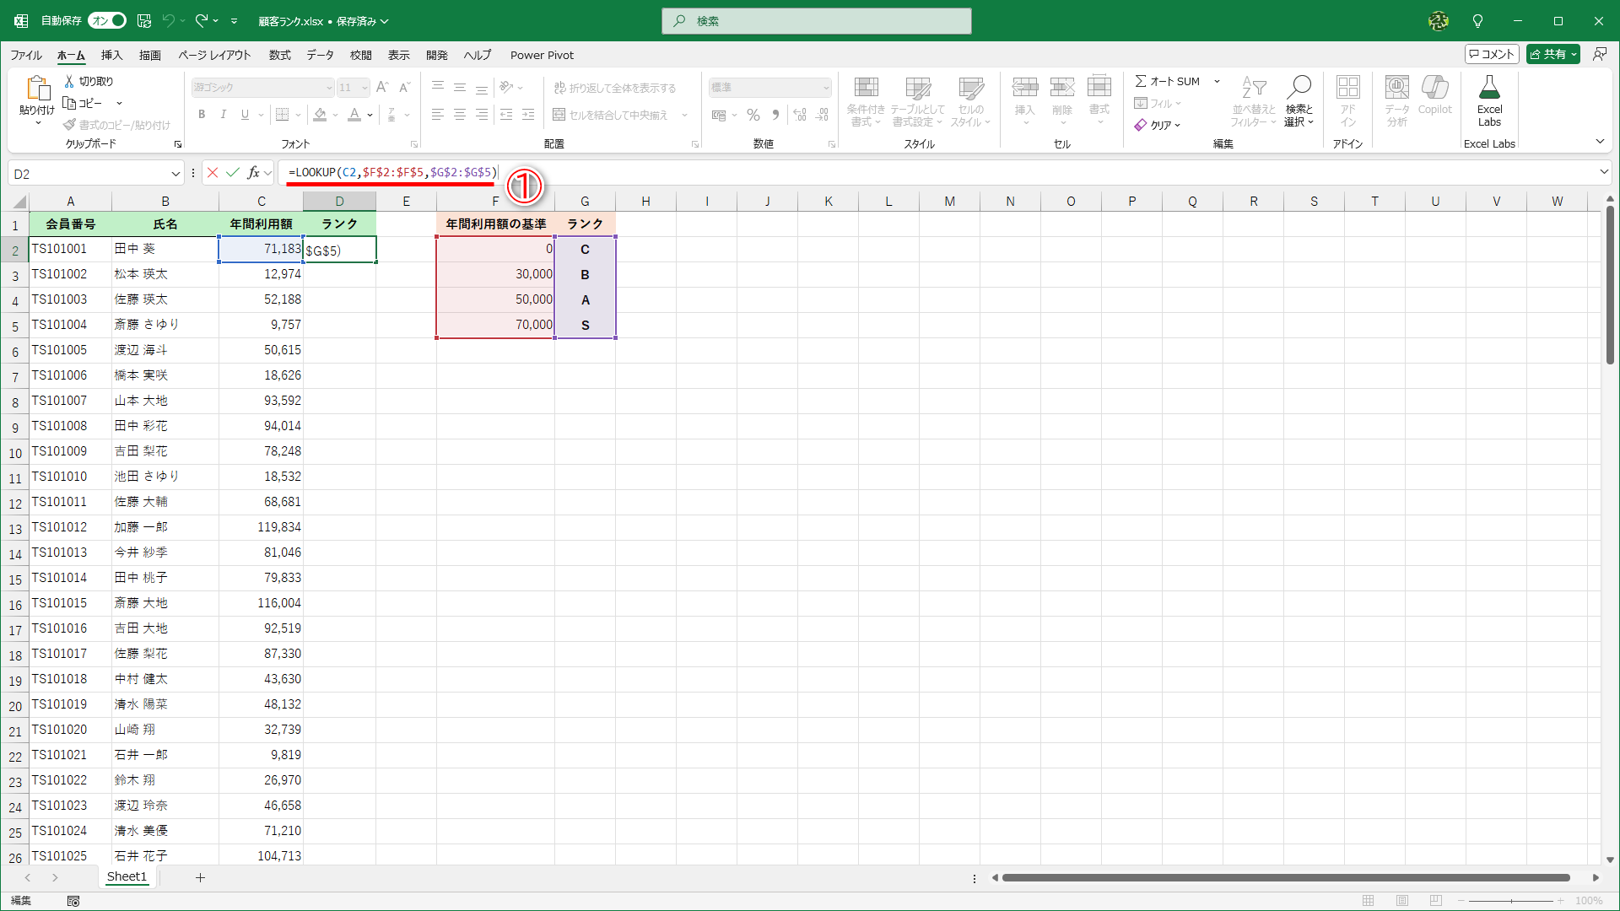The height and width of the screenshot is (911, 1620).
Task: Open the conditional formatting options
Action: (x=866, y=101)
